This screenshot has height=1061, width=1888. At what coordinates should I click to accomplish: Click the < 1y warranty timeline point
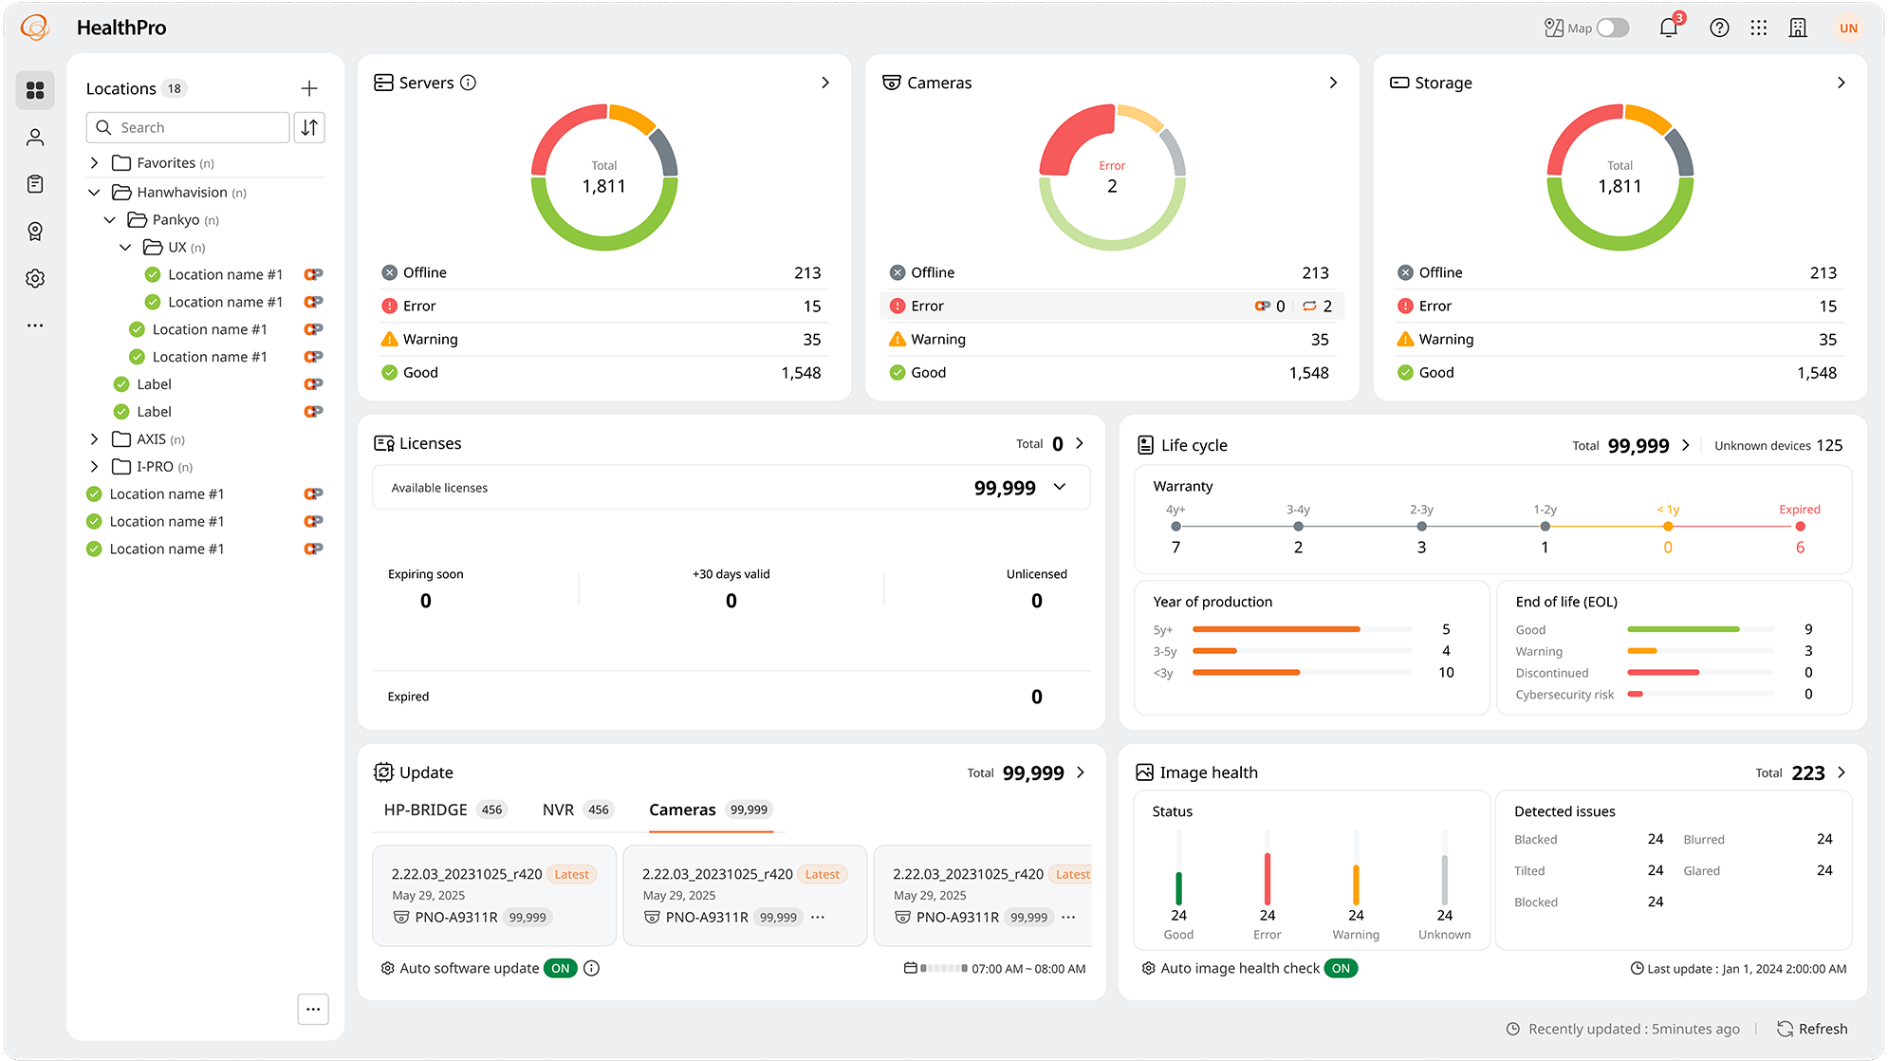click(x=1668, y=526)
